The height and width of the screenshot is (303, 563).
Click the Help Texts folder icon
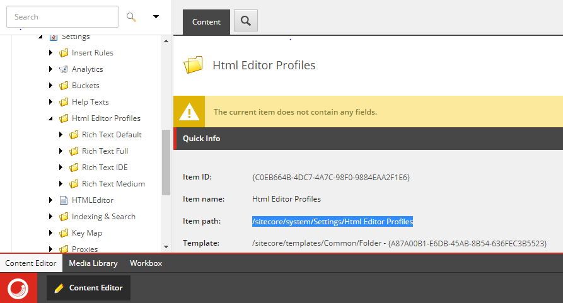coord(64,102)
